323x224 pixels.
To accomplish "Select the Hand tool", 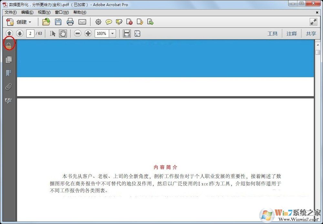I will point(63,33).
